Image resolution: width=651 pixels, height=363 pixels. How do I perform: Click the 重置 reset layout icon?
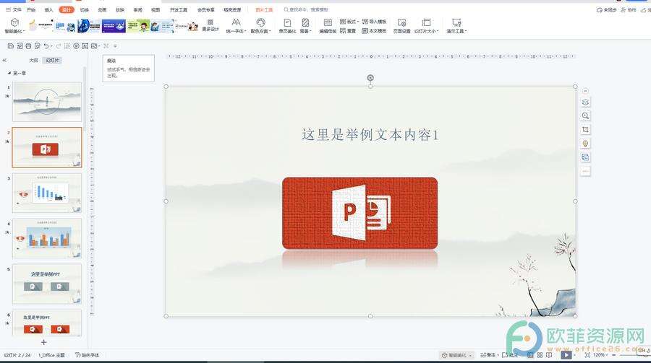(x=343, y=30)
